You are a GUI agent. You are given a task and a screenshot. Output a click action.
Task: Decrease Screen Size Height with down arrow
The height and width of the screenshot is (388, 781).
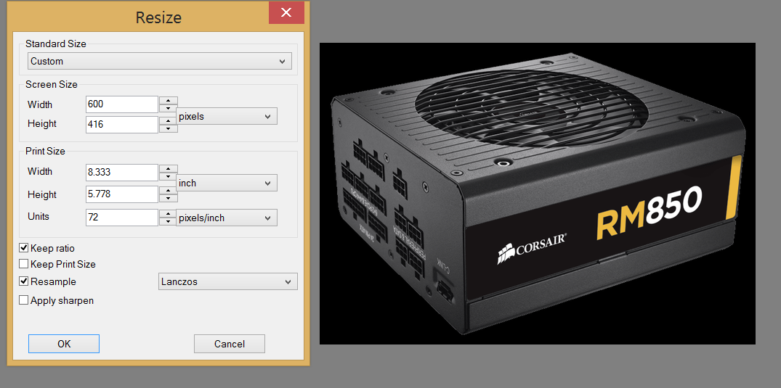click(169, 129)
